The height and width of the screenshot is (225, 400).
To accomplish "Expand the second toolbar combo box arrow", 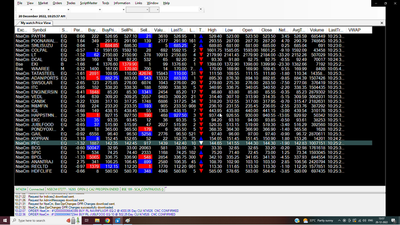I will tap(48, 10).
